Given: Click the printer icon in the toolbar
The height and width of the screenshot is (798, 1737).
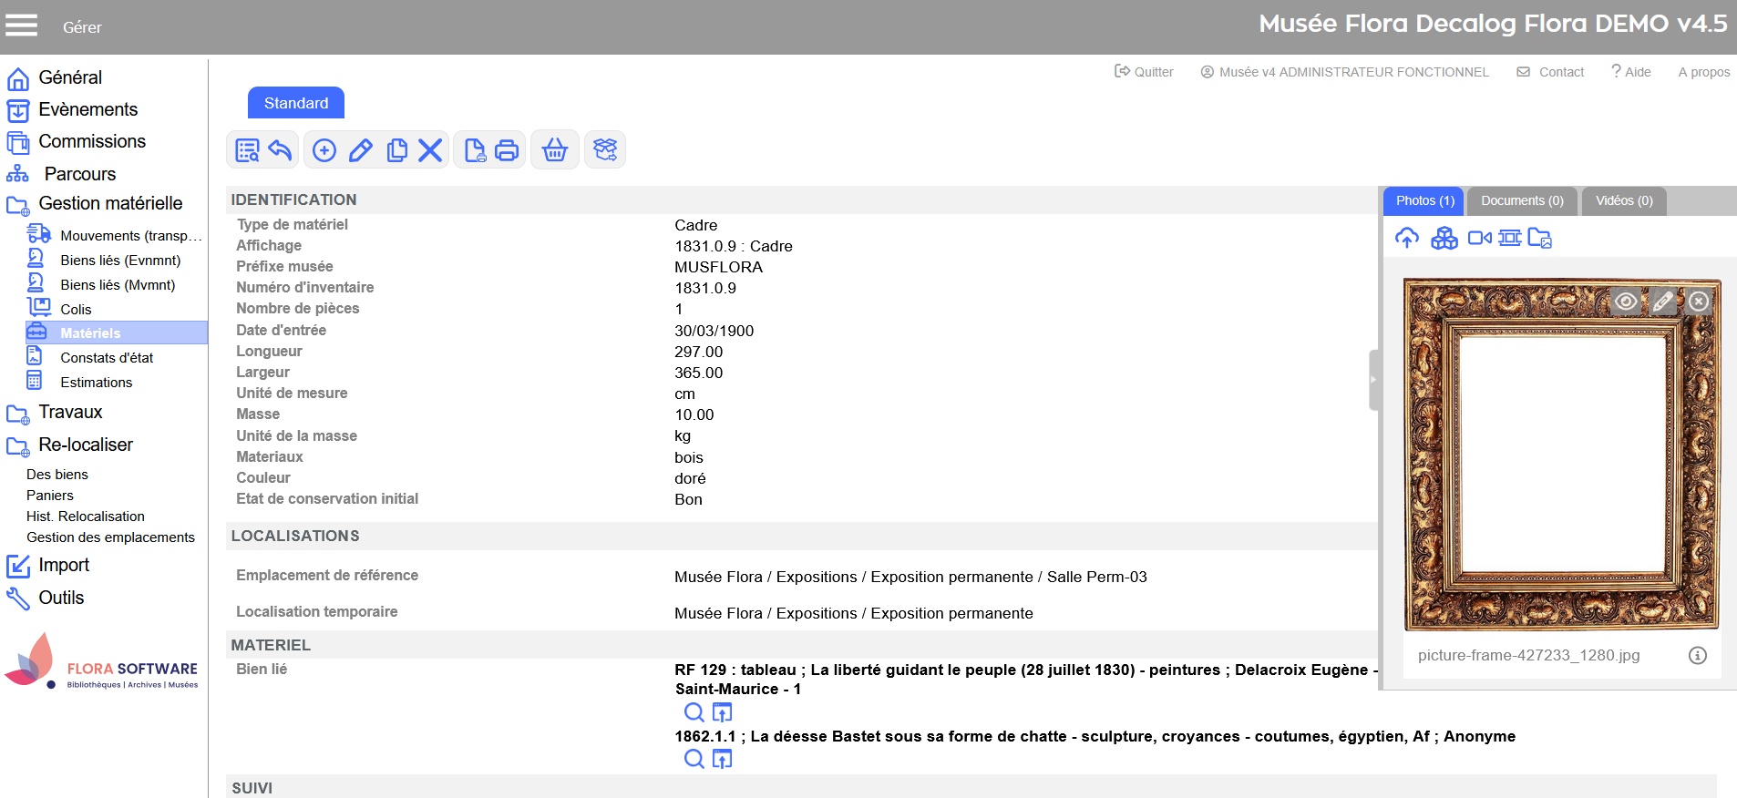Looking at the screenshot, I should tap(507, 150).
